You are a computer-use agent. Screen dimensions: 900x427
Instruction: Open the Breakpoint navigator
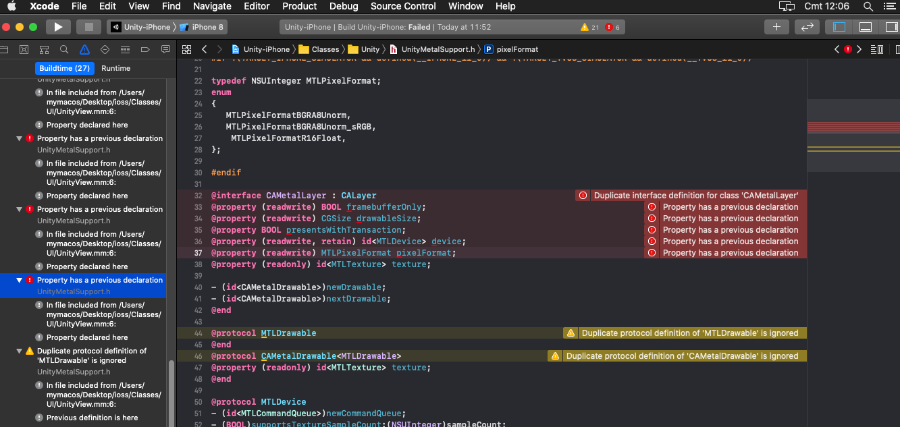[145, 50]
